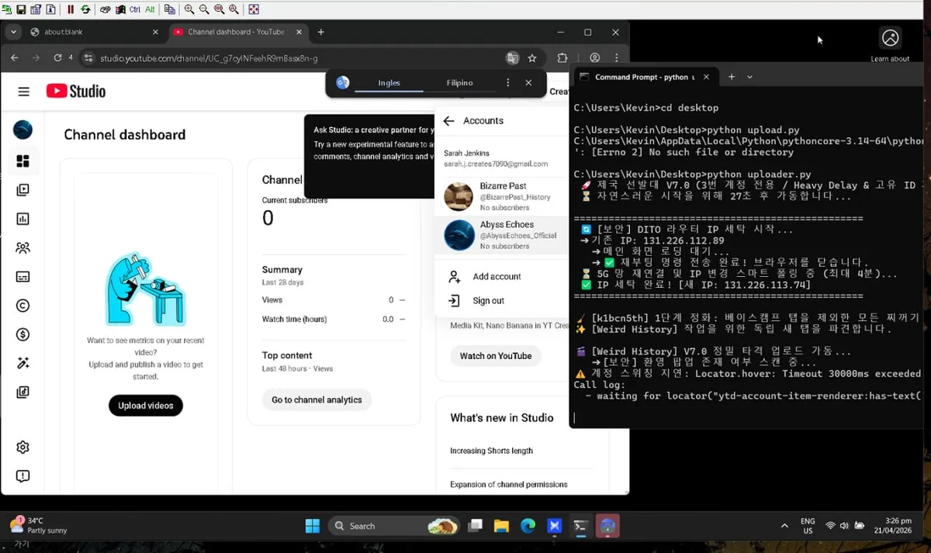This screenshot has height=553, width=931.
Task: Open the Earn dollar icon in sidebar
Action: coord(22,334)
